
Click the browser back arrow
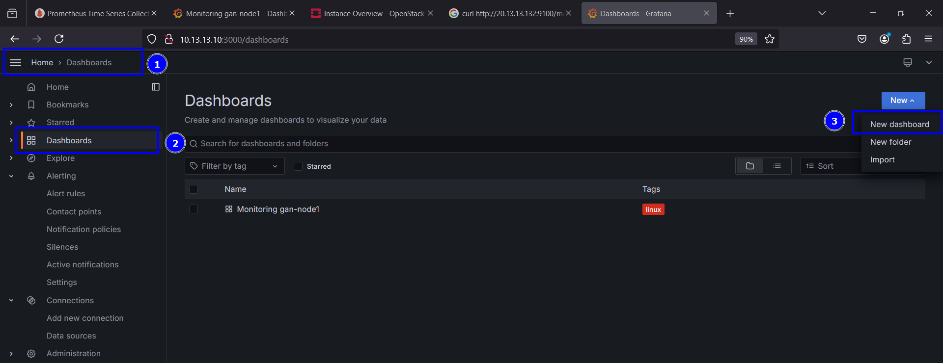[x=15, y=39]
